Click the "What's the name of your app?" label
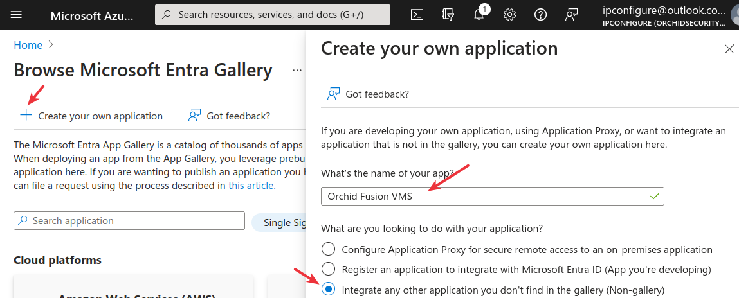This screenshot has width=739, height=298. pyautogui.click(x=387, y=173)
